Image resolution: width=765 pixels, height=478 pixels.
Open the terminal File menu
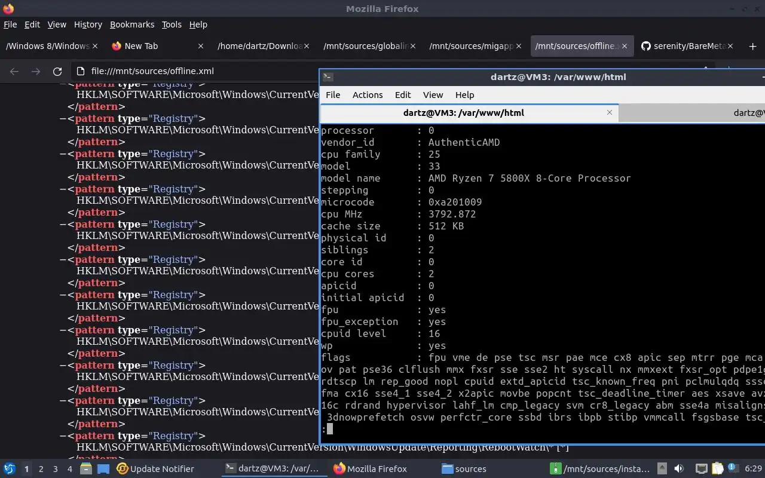click(333, 94)
